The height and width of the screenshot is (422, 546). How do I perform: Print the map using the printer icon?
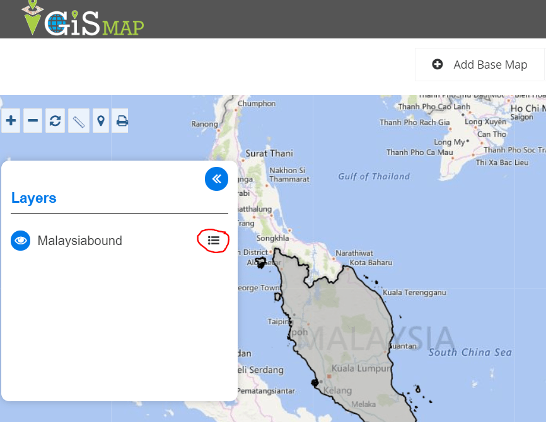click(120, 121)
